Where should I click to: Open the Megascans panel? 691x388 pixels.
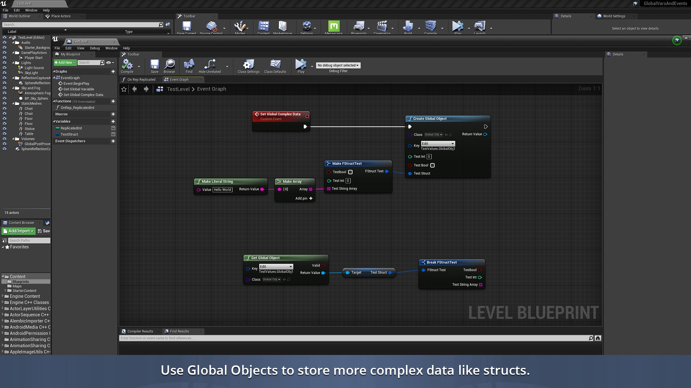333,27
